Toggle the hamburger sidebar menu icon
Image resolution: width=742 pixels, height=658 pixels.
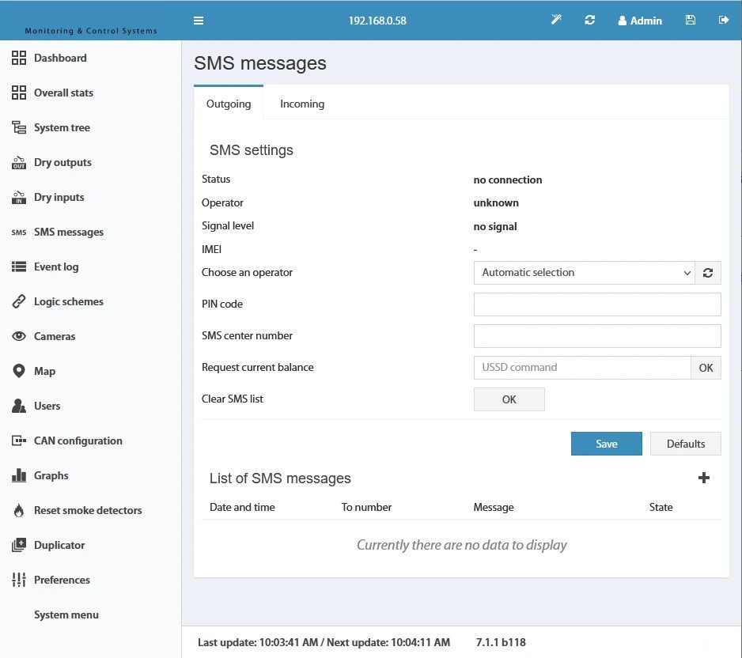point(199,21)
